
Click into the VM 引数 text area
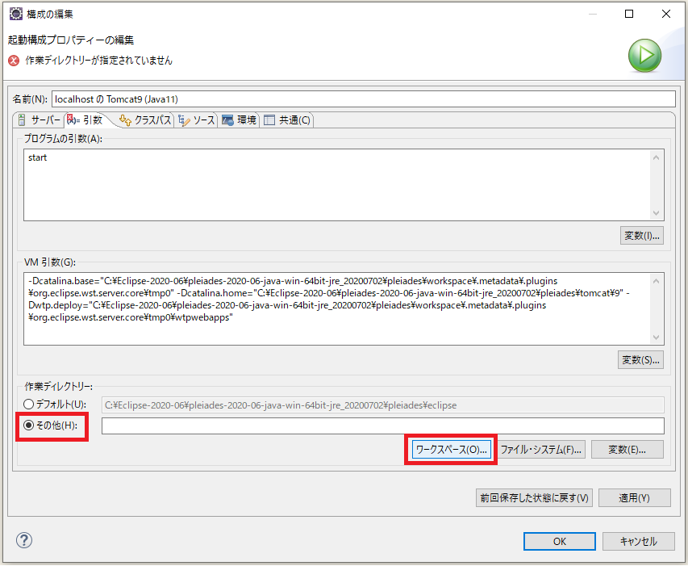click(337, 308)
